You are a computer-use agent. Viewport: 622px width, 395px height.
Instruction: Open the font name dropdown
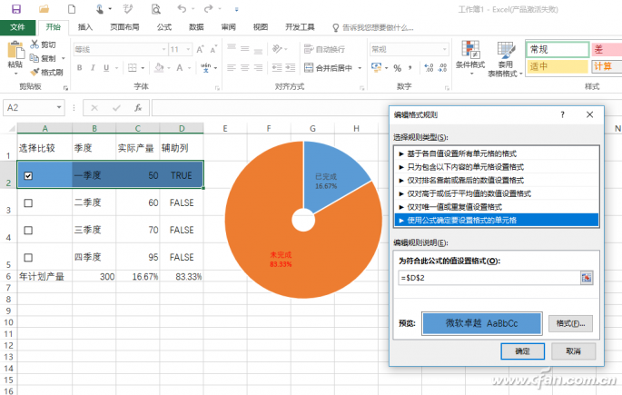pos(163,50)
